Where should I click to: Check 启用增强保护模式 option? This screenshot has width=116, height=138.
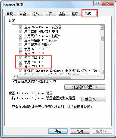[x=20, y=45]
